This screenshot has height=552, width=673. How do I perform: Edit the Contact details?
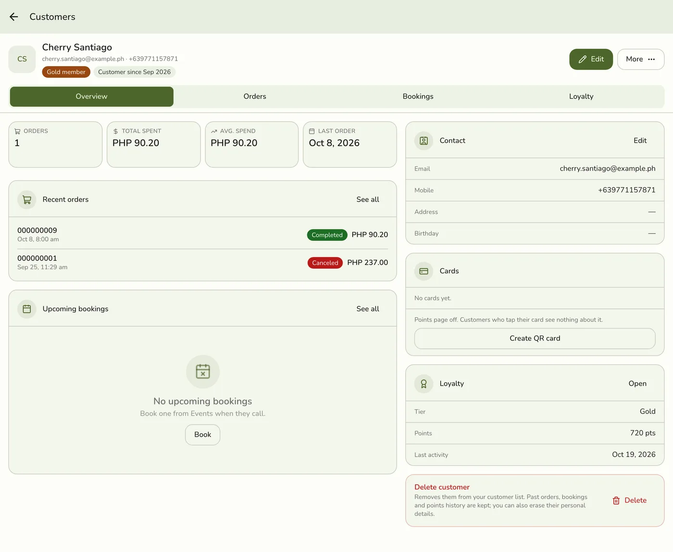(x=640, y=141)
